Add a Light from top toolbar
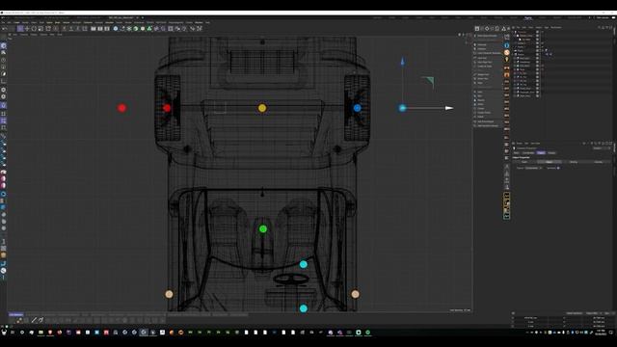 [x=184, y=29]
